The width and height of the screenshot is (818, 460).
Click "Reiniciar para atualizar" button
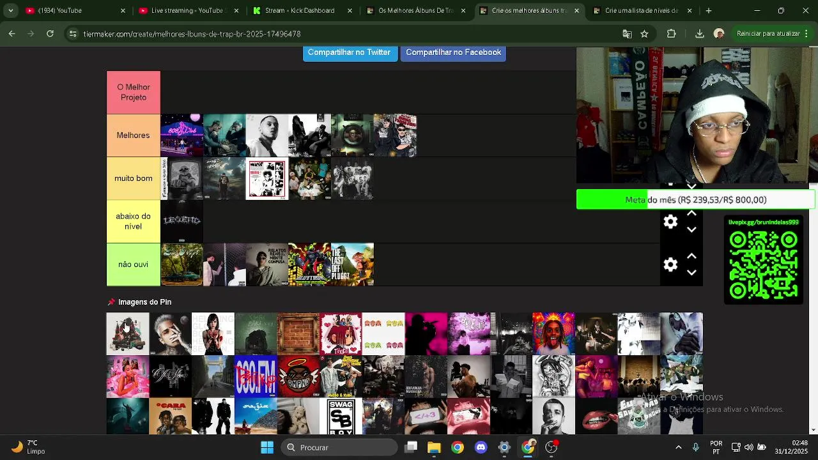click(768, 34)
